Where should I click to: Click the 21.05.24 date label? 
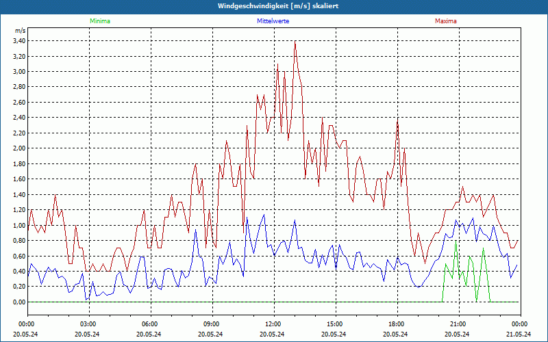519,334
